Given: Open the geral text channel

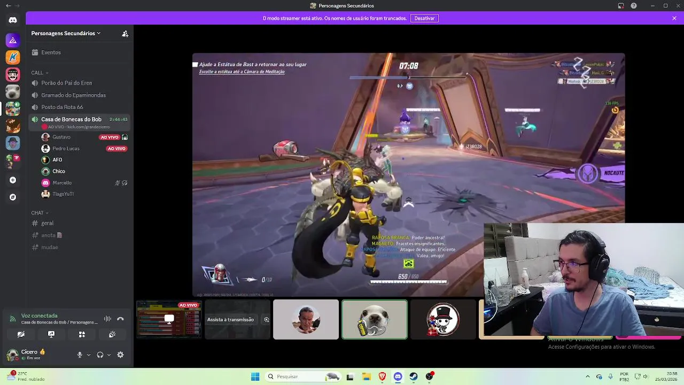Looking at the screenshot, I should [x=80, y=223].
